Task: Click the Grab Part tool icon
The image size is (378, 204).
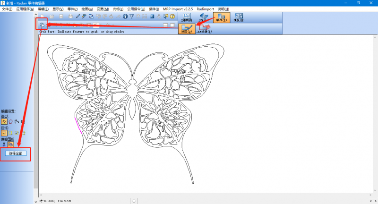Action: pos(42,25)
